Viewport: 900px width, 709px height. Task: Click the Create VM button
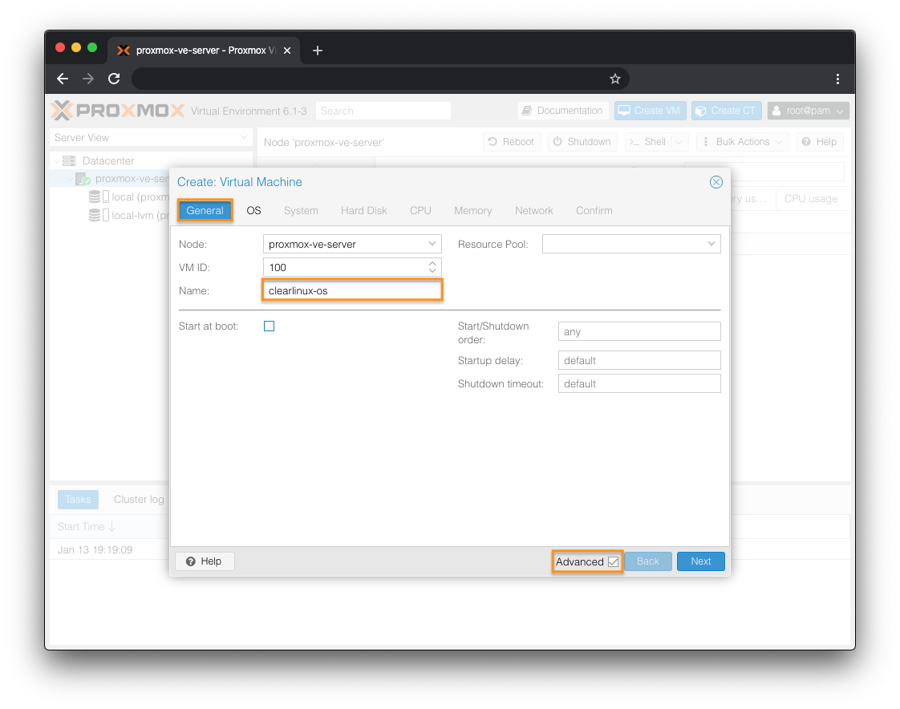tap(649, 110)
